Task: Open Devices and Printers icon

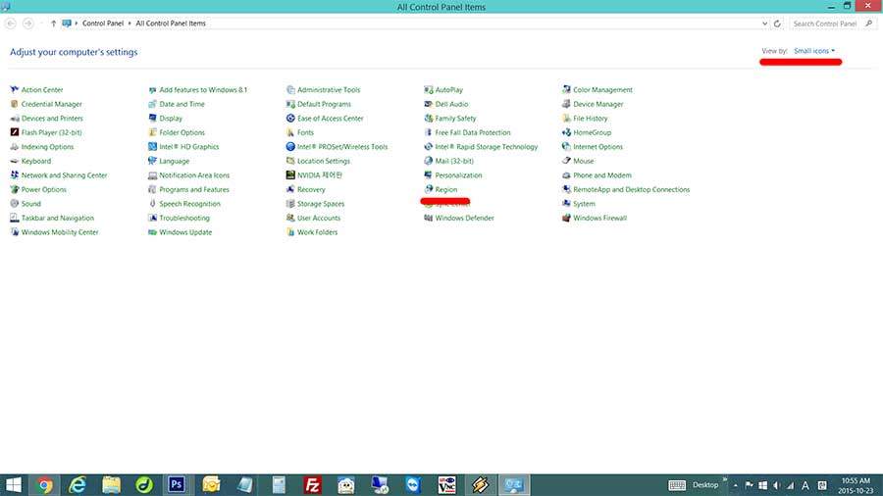Action: pyautogui.click(x=14, y=118)
